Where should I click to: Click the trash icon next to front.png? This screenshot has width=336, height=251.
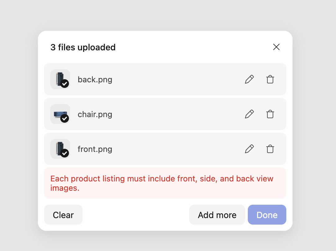(270, 149)
